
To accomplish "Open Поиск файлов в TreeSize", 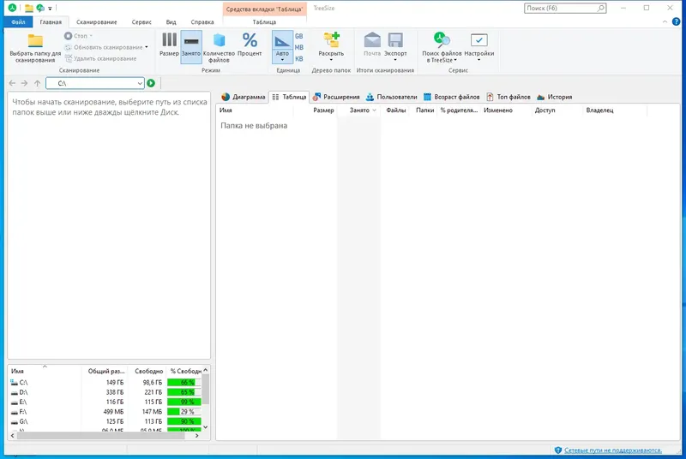I will [442, 47].
